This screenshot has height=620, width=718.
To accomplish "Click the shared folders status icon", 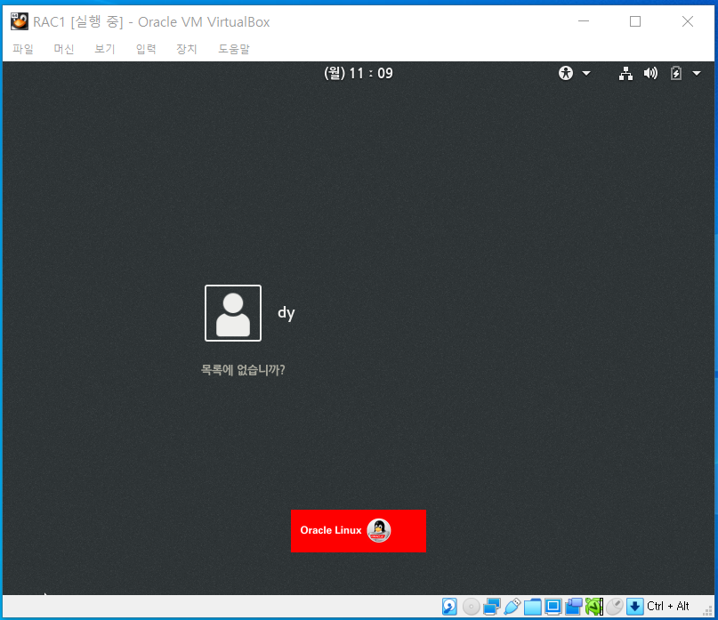I will [x=533, y=607].
